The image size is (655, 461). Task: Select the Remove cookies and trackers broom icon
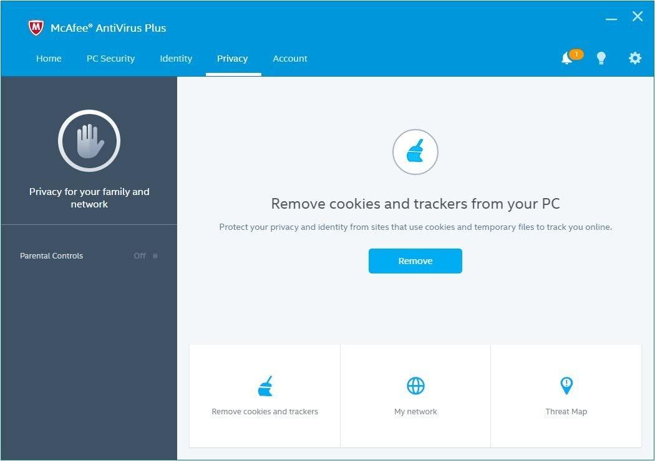click(264, 386)
